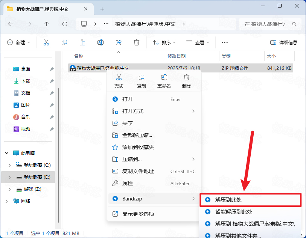
Task: Go up one folder level with the up arrow
Action: pyautogui.click(x=46, y=24)
